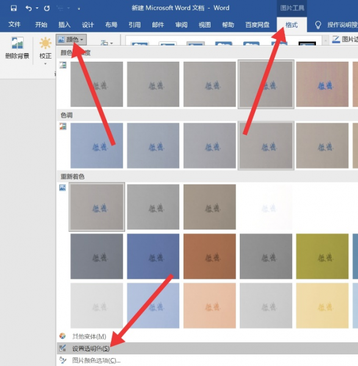This screenshot has width=358, height=366.
Task: Click the Save icon in quick access toolbar
Action: click(14, 8)
